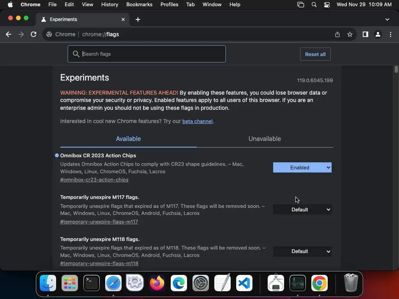Click the Experiments page heading
Viewport: 399px width, 299px height.
pos(85,77)
